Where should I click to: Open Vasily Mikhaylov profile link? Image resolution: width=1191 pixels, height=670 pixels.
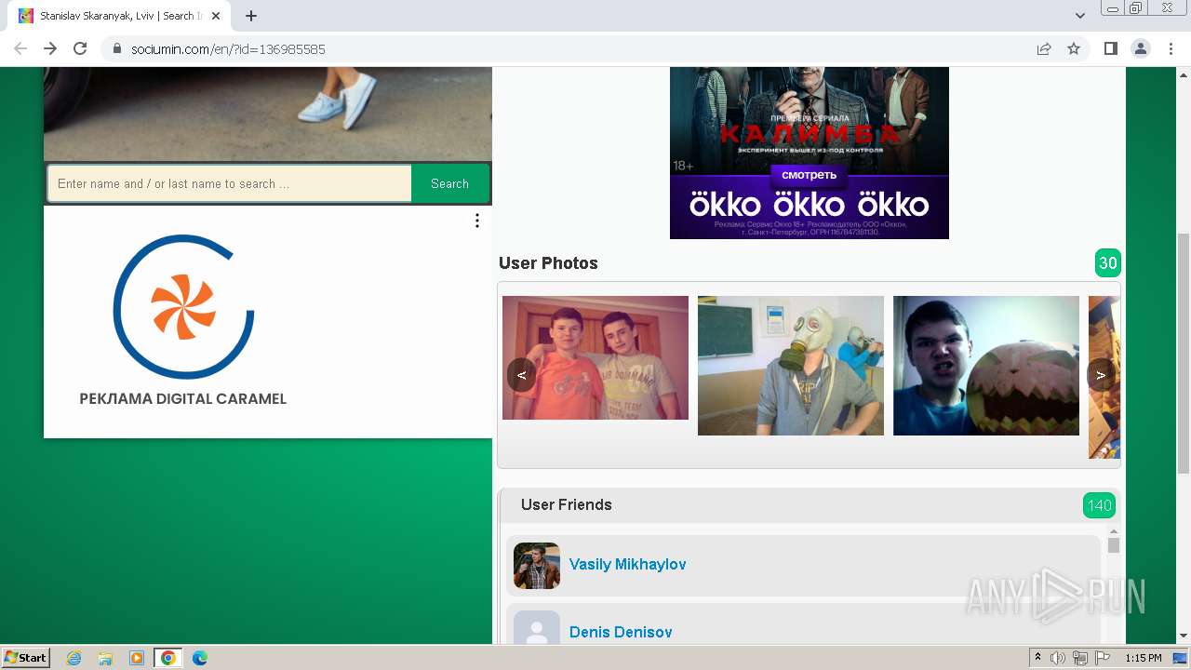pos(627,564)
